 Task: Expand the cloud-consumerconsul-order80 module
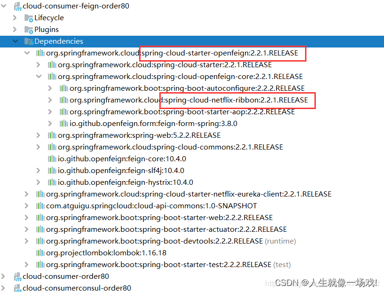3,288
